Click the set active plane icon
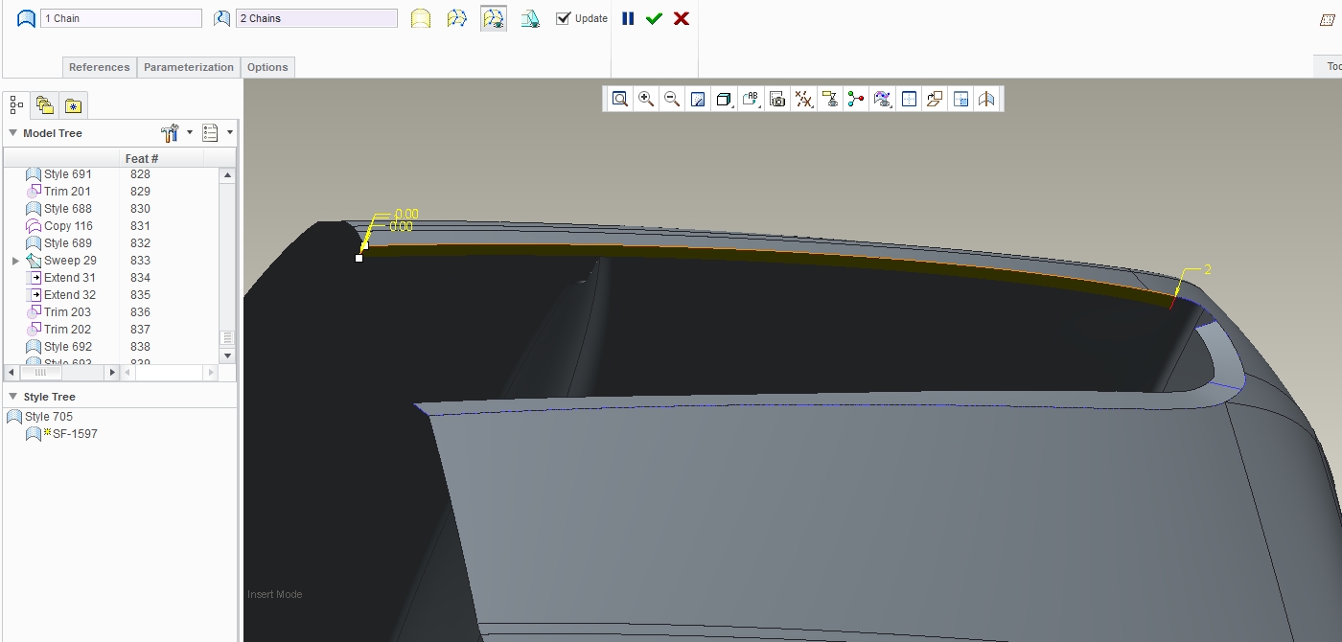This screenshot has width=1342, height=642. tap(935, 99)
